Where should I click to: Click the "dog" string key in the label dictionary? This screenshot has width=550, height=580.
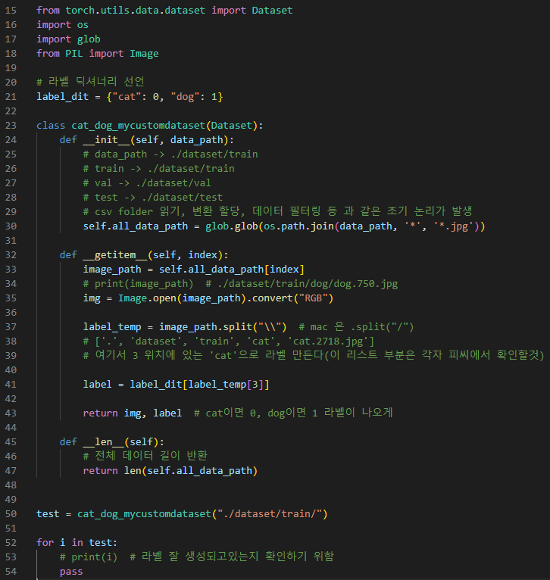click(185, 97)
